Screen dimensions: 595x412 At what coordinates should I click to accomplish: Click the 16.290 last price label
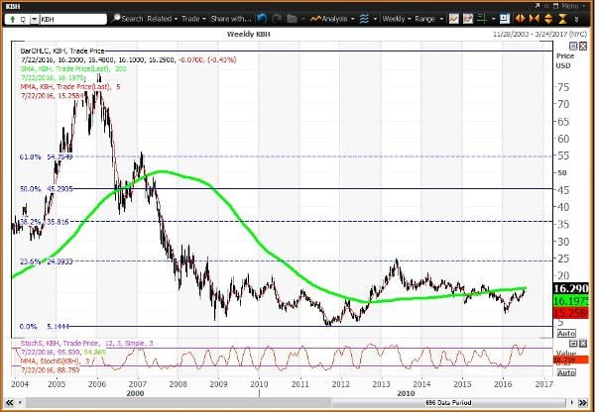click(571, 289)
